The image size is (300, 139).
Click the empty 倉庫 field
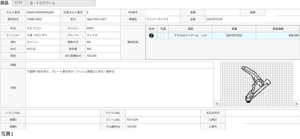[x=223, y=12]
